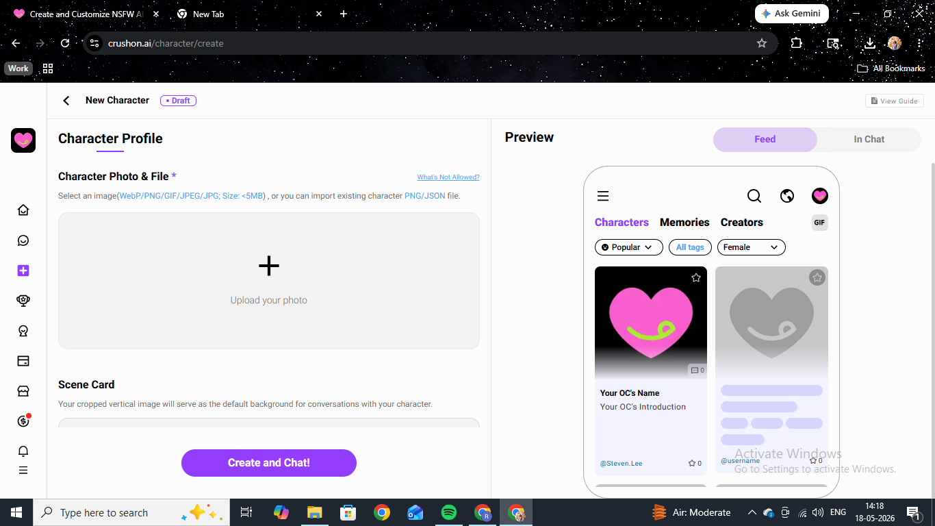The height and width of the screenshot is (526, 935).
Task: Click the Create and Chat! button
Action: click(x=269, y=463)
